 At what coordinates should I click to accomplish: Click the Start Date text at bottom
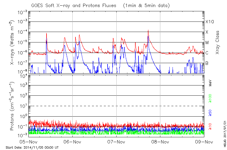pyautogui.click(x=32, y=147)
